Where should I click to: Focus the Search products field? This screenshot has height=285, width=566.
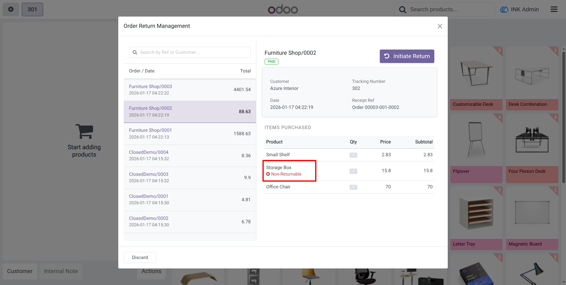(444, 9)
